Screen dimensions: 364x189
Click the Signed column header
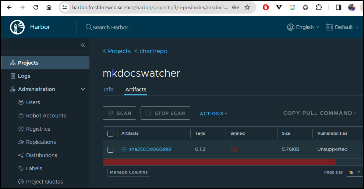click(237, 133)
